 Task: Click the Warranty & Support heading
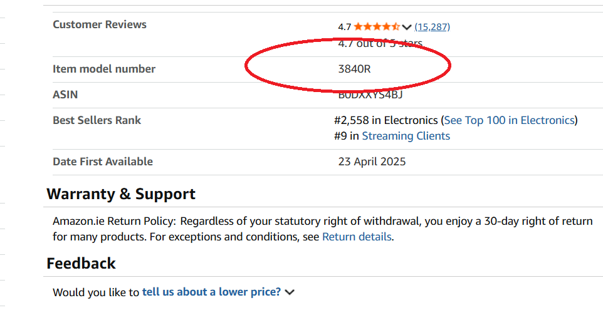[x=121, y=194]
